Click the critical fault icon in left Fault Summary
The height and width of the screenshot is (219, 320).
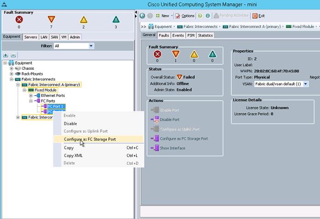(19, 20)
